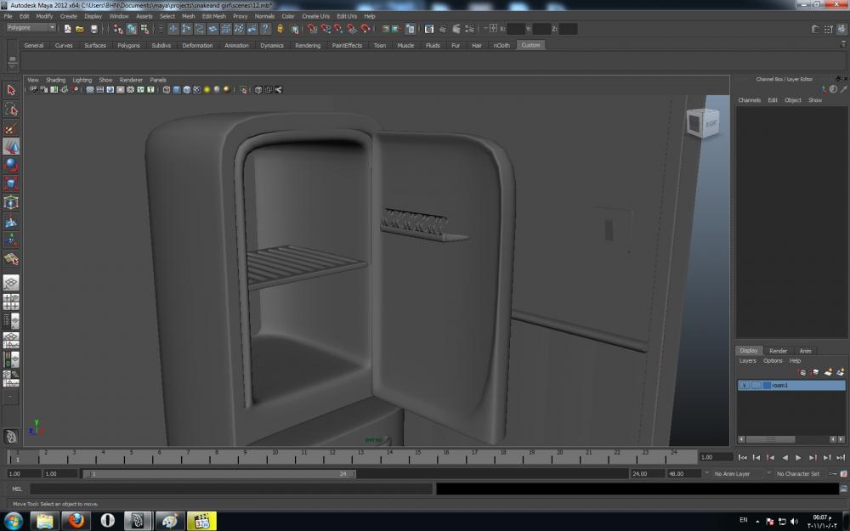Open the Polygons menu set dropdown
This screenshot has width=850, height=531.
point(31,28)
